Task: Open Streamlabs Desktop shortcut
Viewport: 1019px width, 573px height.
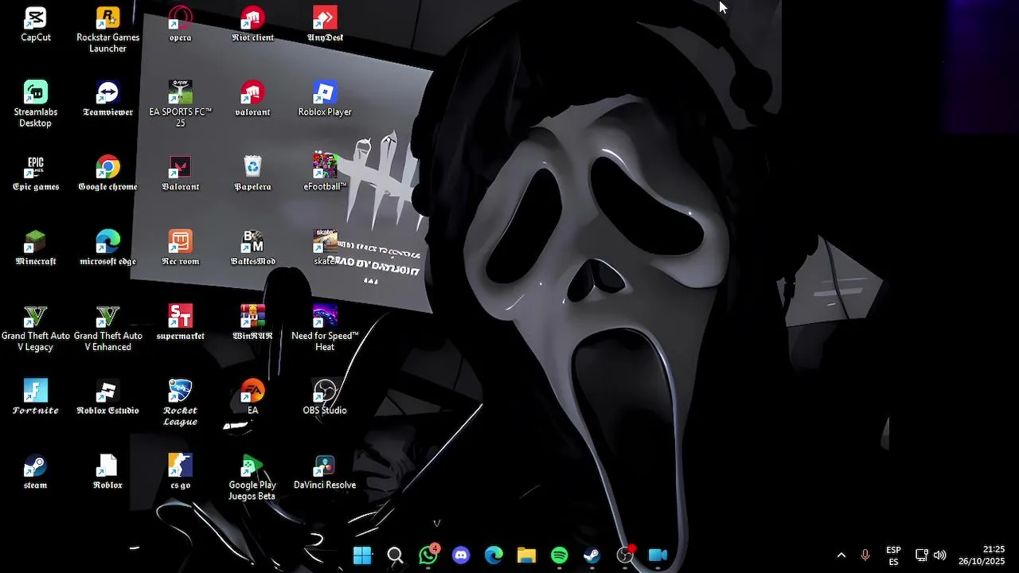Action: [35, 104]
